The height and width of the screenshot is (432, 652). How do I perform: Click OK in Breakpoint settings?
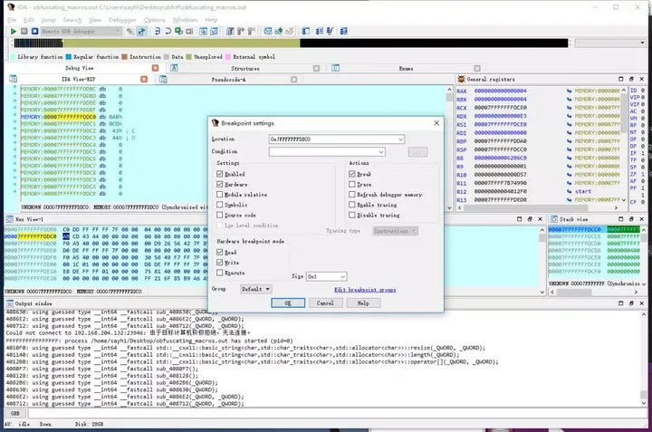point(288,303)
